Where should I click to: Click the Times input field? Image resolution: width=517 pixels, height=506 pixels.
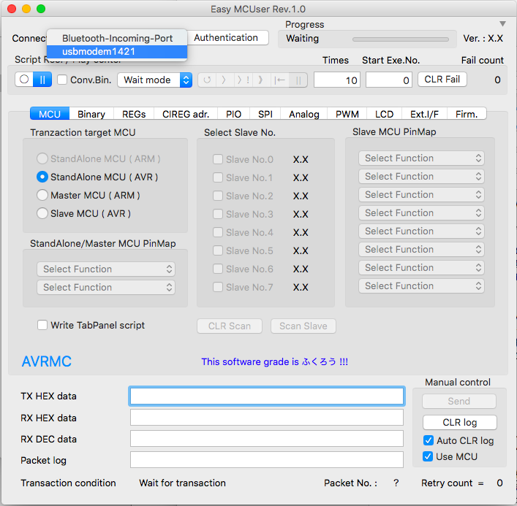337,80
